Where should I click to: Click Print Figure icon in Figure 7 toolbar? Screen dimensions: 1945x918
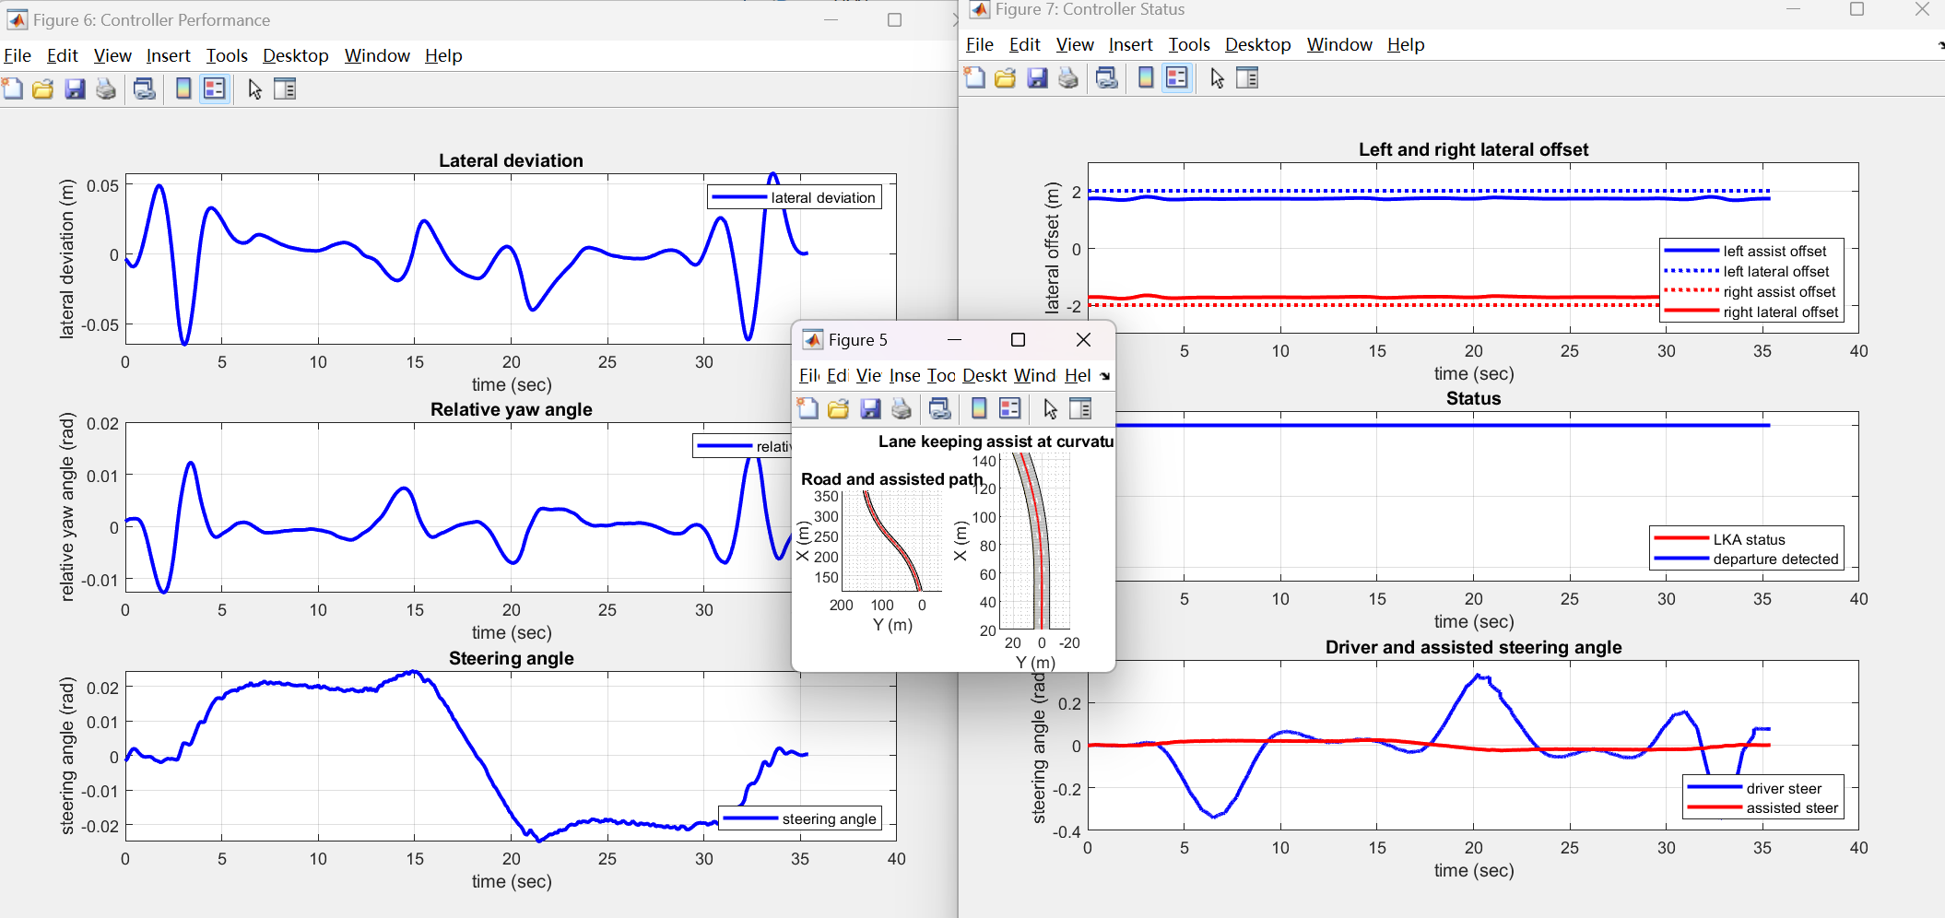[1068, 77]
